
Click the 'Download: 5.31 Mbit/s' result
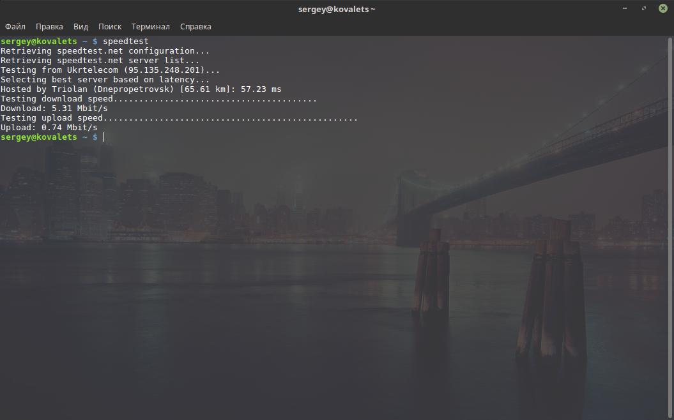(x=54, y=109)
